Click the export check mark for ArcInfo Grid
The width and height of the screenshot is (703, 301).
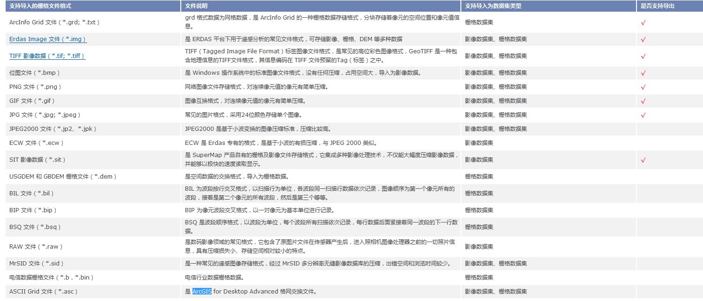click(x=643, y=22)
